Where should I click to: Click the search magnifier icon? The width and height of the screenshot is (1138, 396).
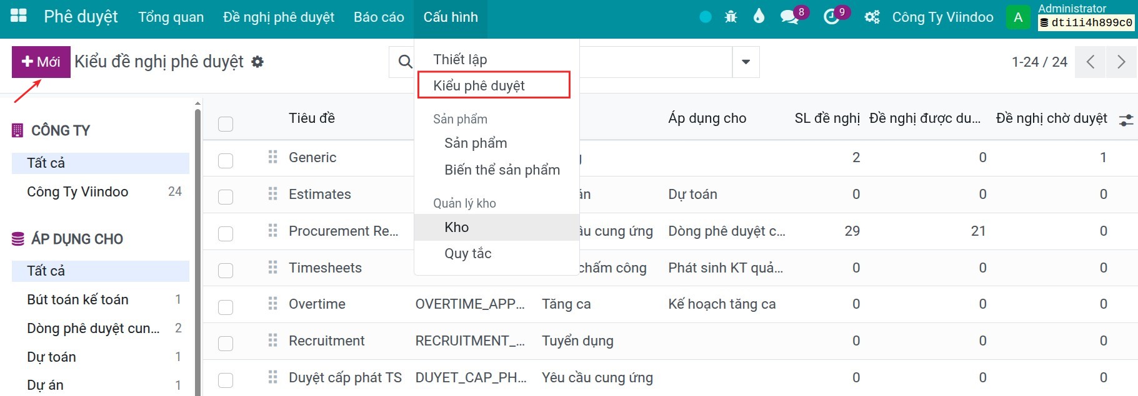coord(405,62)
